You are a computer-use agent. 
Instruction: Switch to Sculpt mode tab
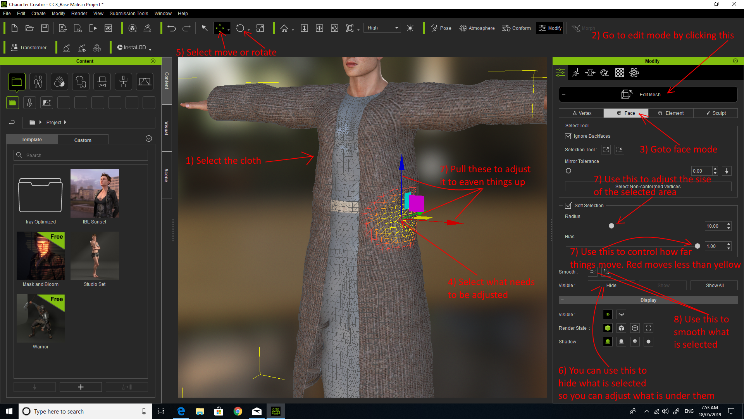715,113
